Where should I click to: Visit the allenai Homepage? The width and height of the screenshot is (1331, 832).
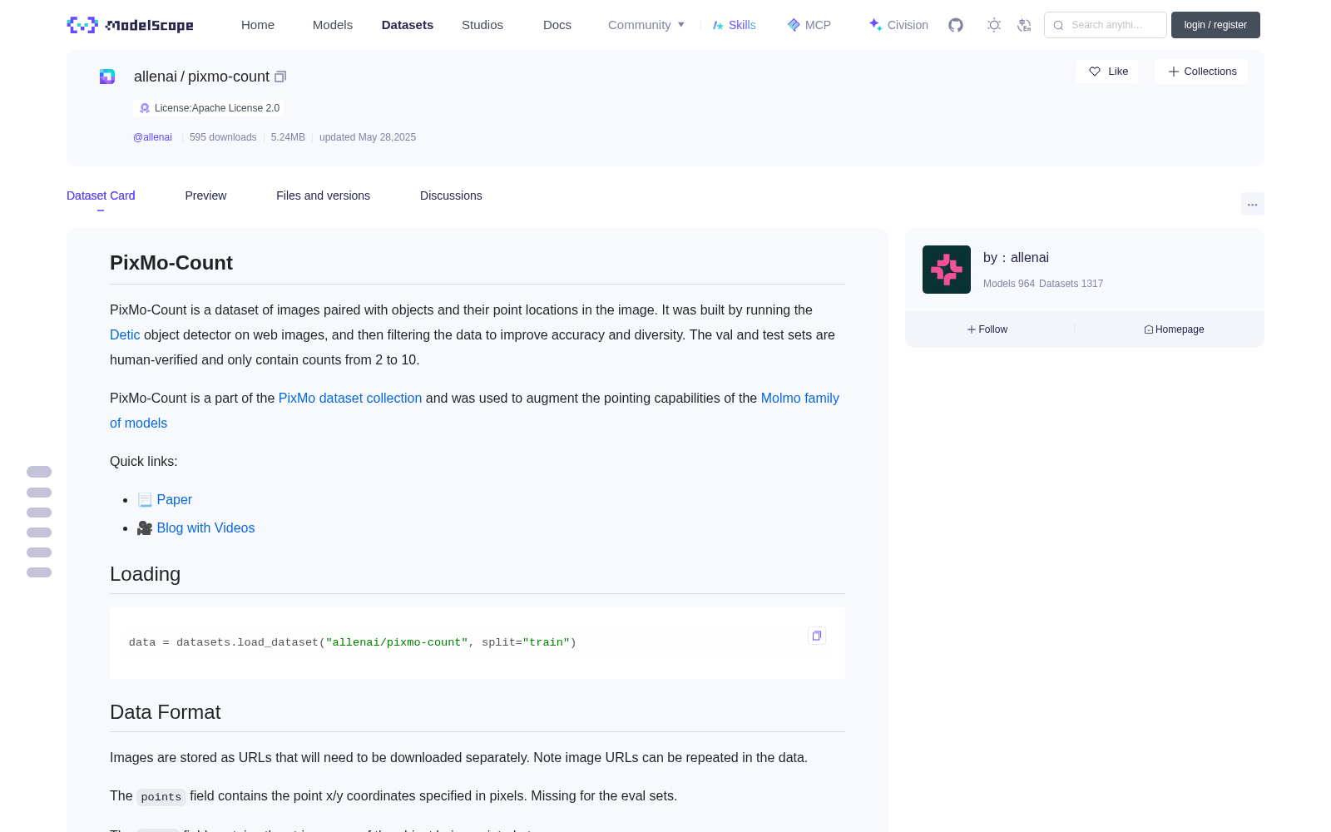(x=1174, y=329)
